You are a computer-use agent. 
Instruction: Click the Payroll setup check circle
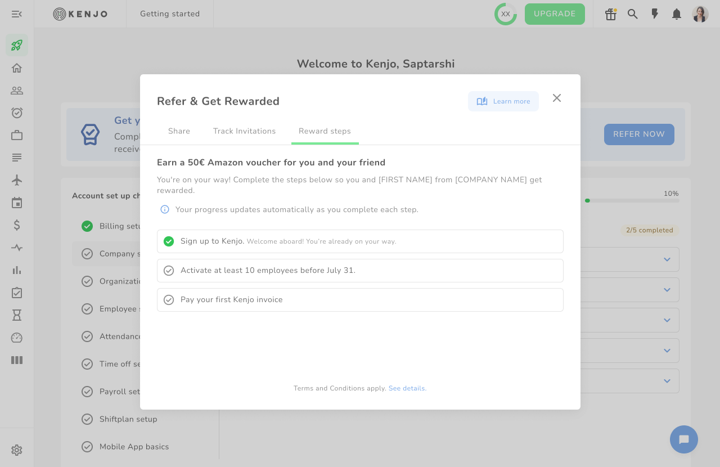87,392
